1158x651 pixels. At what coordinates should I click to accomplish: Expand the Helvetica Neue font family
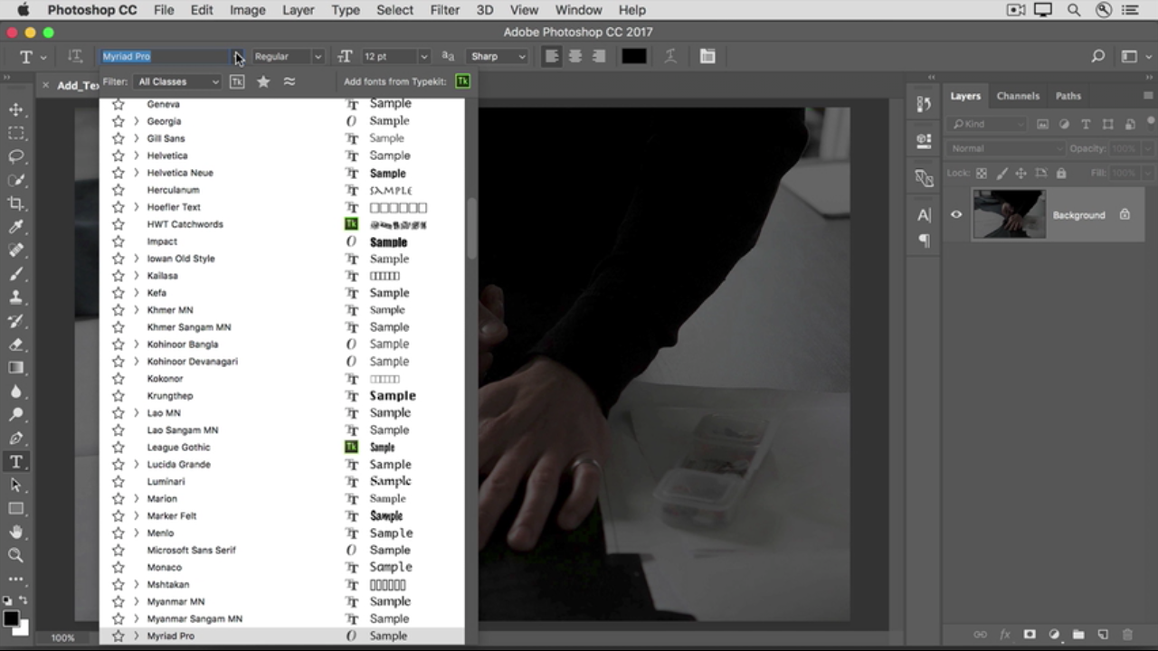(137, 173)
